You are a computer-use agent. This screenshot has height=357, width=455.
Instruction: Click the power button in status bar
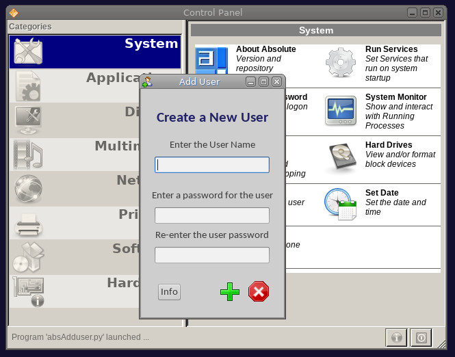[421, 337]
